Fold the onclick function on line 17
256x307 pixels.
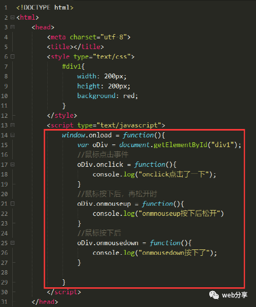point(13,165)
